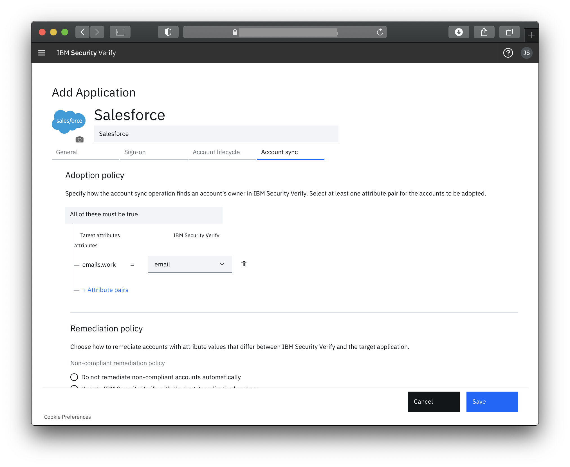Open the Sign-on tab
Viewport: 570px width, 467px height.
135,152
